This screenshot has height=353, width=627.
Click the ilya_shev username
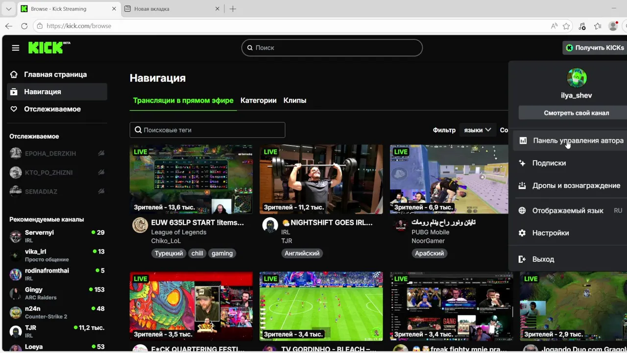(577, 96)
